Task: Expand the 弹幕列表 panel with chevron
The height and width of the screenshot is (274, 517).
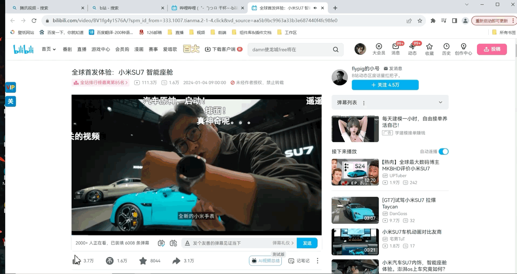Action: coord(440,102)
